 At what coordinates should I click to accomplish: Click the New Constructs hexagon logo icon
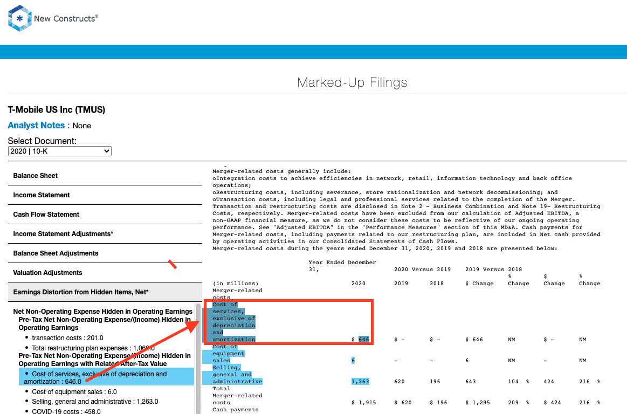[x=19, y=18]
